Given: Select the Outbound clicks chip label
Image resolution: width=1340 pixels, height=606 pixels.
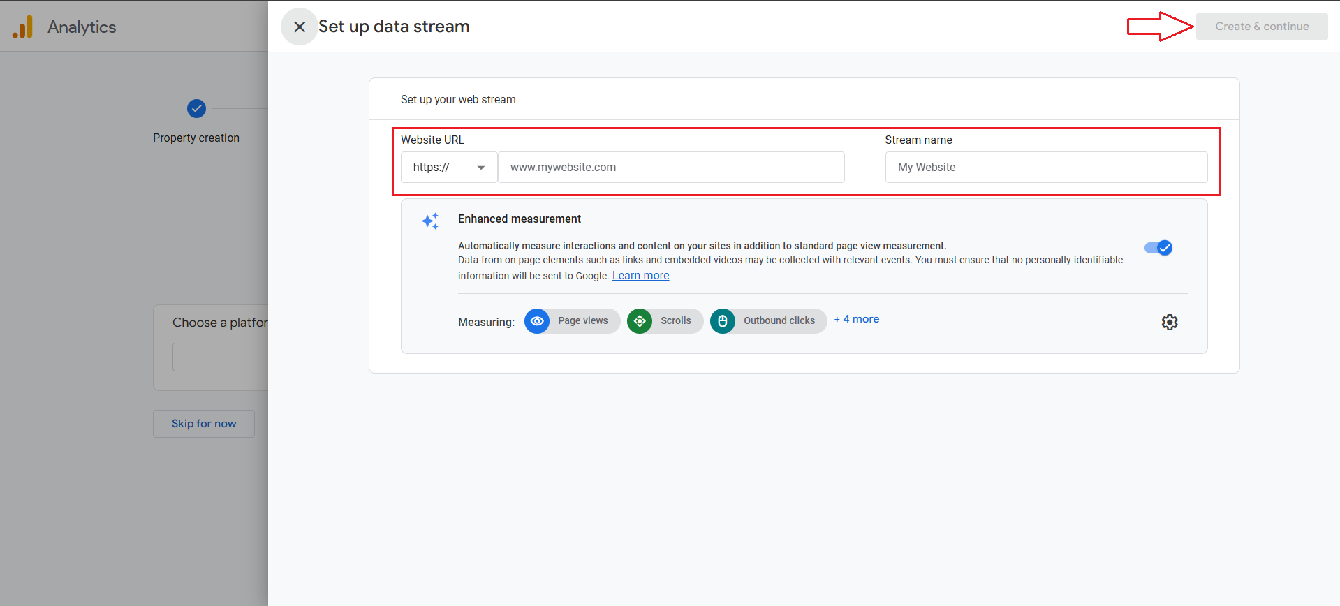Looking at the screenshot, I should (x=779, y=321).
